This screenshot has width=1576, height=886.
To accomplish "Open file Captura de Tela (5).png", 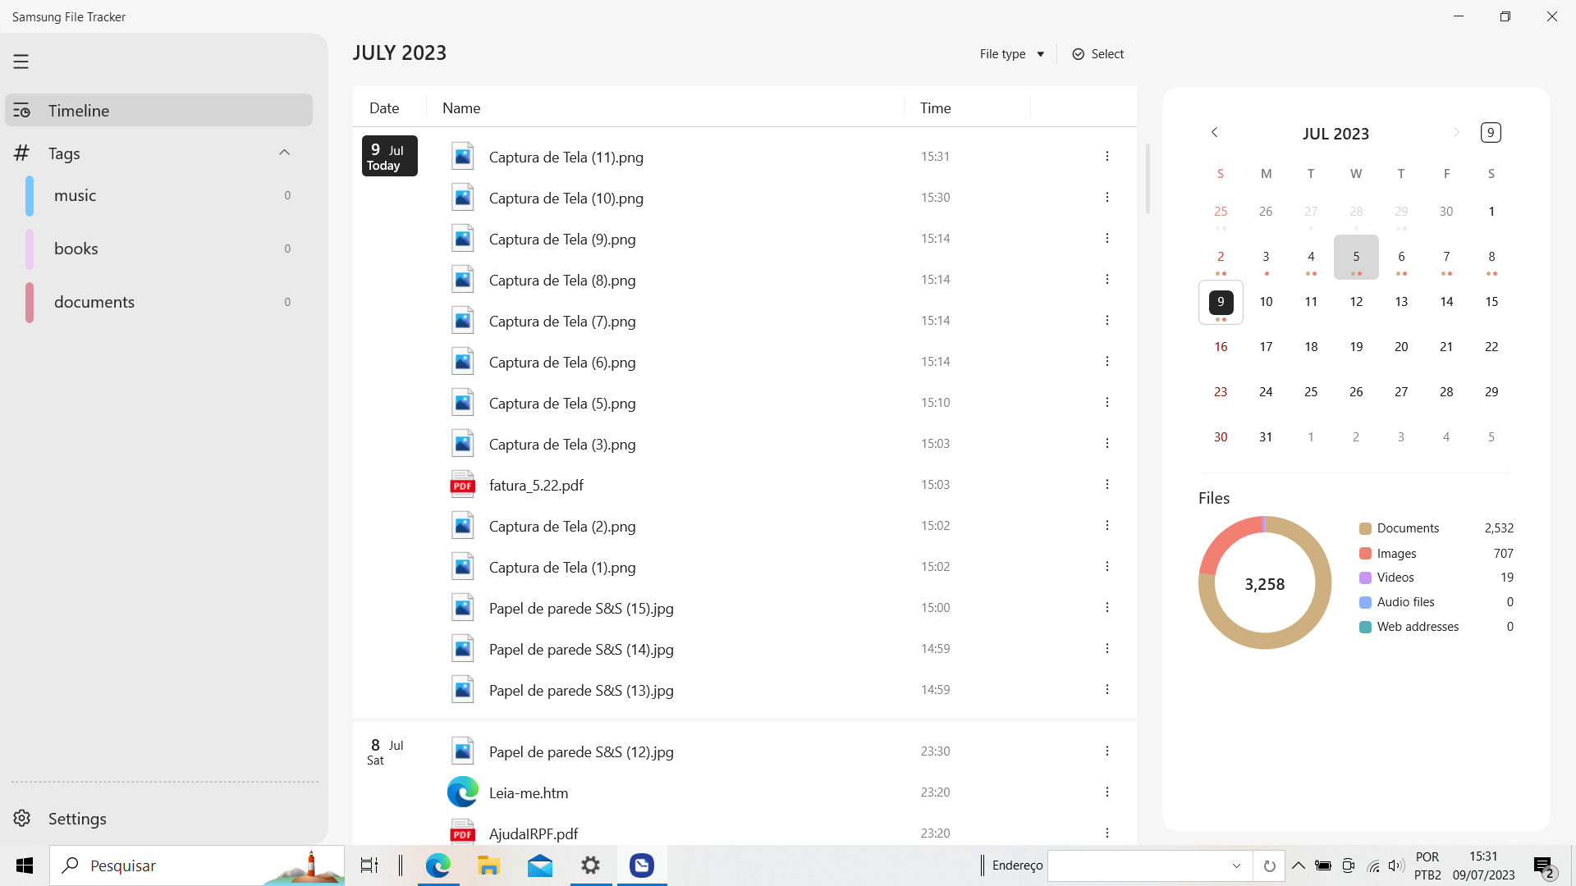I will click(562, 403).
